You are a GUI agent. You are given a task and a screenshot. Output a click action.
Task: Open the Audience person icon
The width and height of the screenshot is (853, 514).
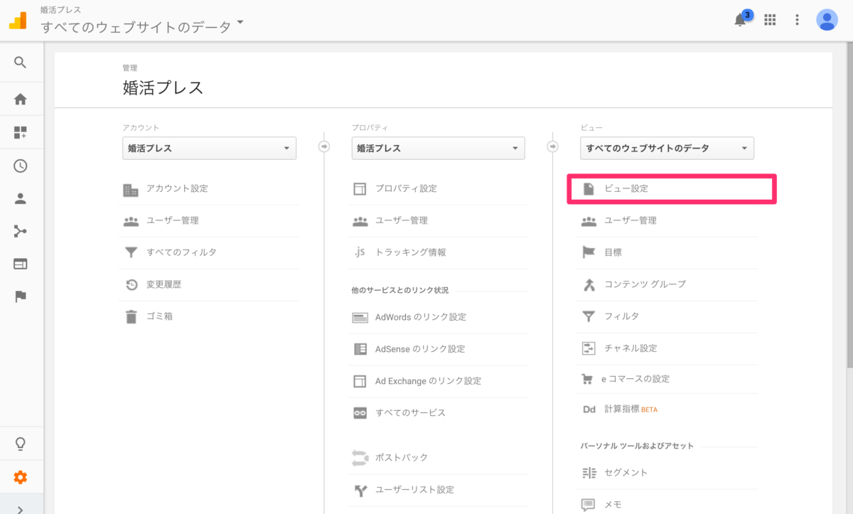point(19,198)
